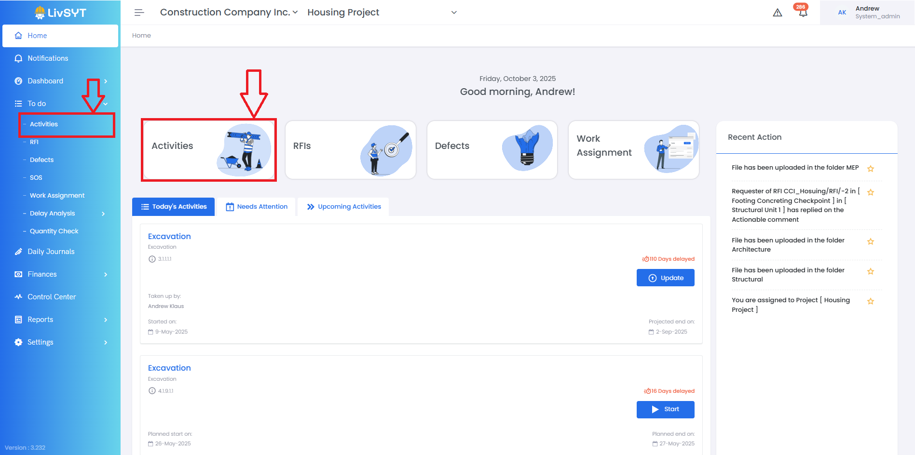The width and height of the screenshot is (915, 455).
Task: Click Update on the Excavation activity
Action: click(665, 278)
